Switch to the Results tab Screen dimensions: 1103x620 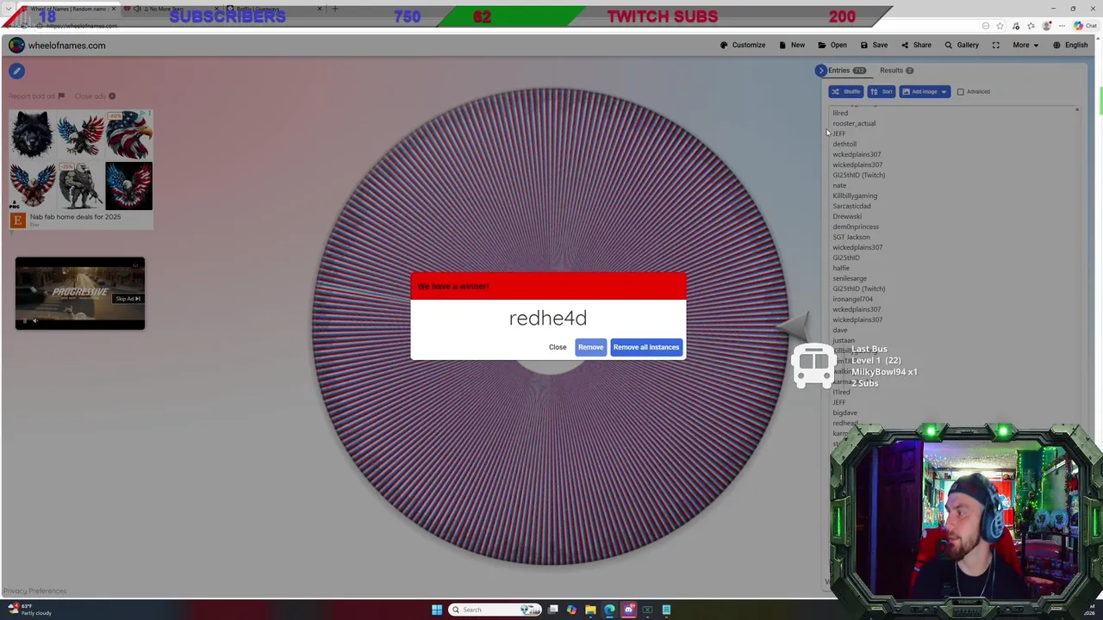click(896, 71)
